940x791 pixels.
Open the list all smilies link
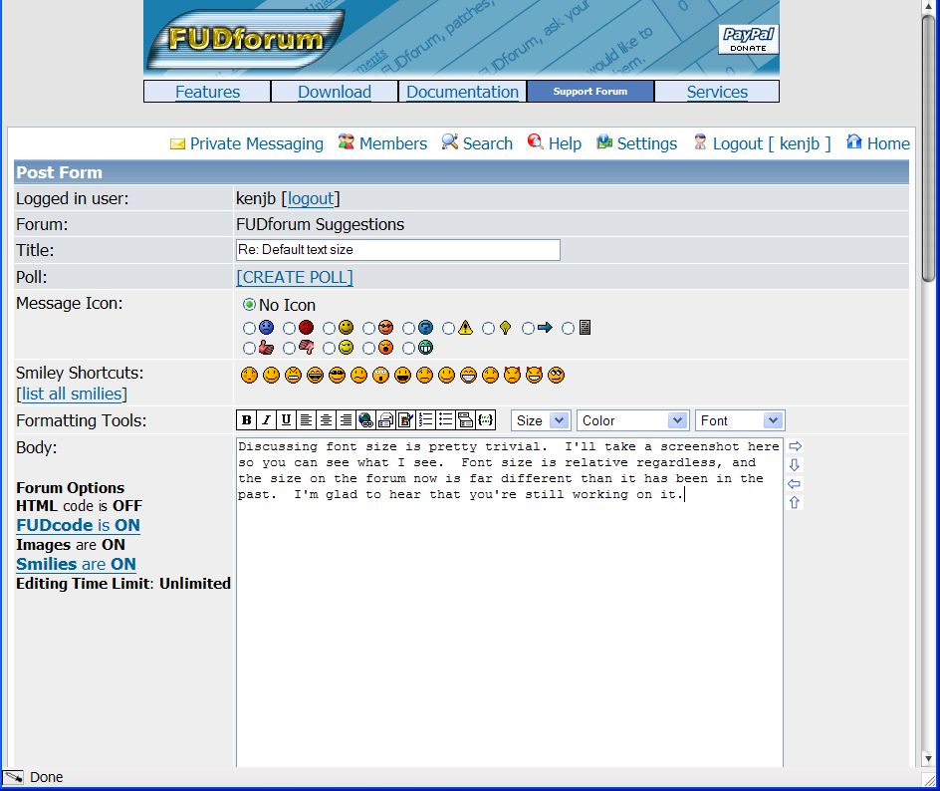coord(72,394)
